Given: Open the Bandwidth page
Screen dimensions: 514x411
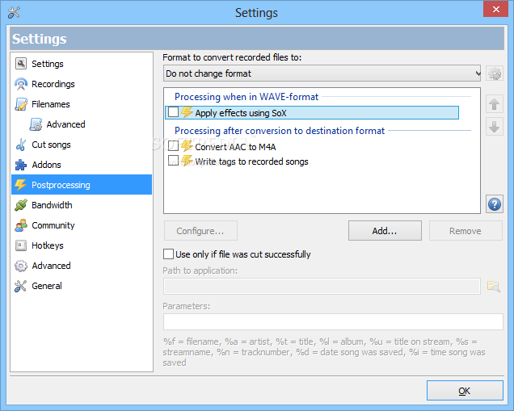Looking at the screenshot, I should (x=82, y=205).
